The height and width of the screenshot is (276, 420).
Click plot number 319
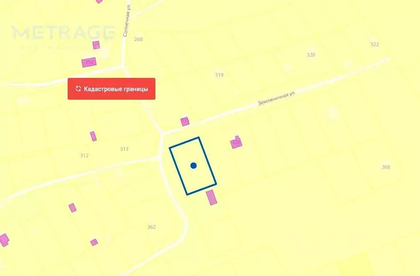pyautogui.click(x=219, y=75)
